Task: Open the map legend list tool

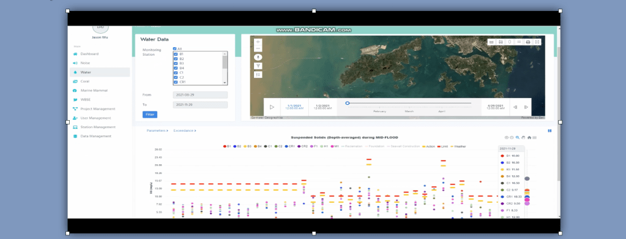Action: [258, 75]
